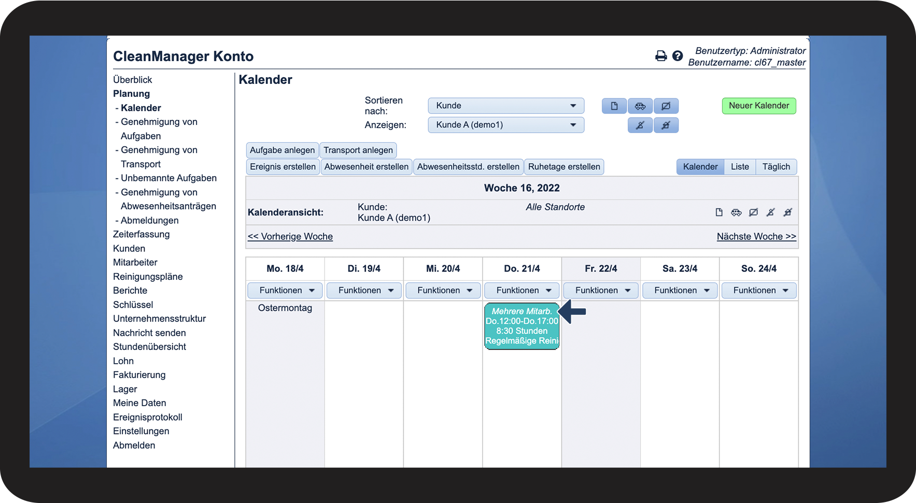Open Lager in the sidebar

pos(125,389)
